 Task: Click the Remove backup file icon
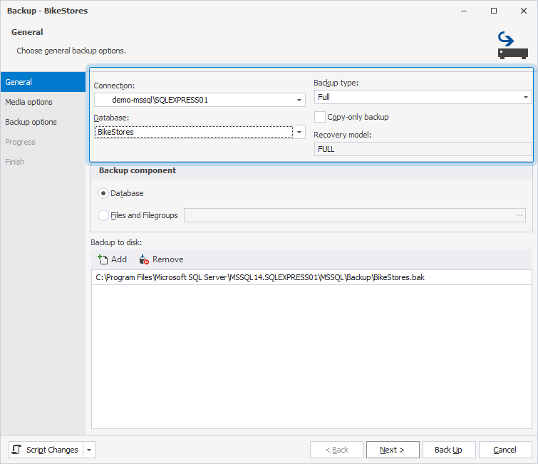tap(144, 259)
